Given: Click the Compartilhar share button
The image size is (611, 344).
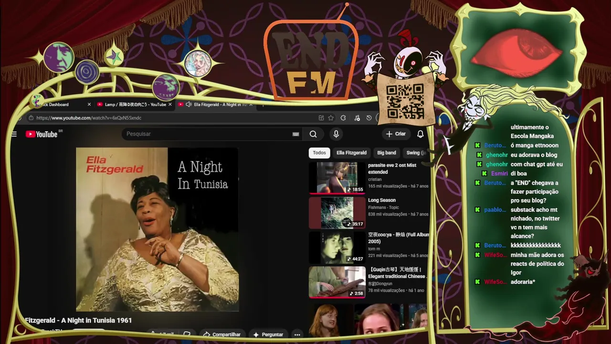Looking at the screenshot, I should [221, 334].
